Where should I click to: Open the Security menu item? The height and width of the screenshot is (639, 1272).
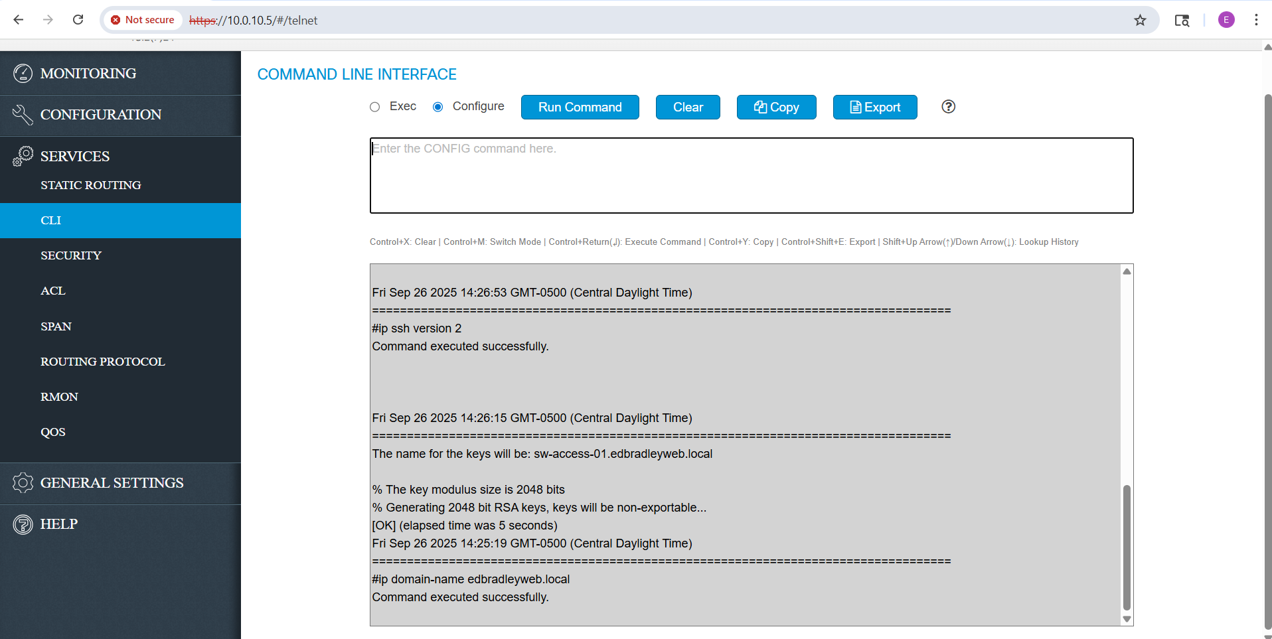pyautogui.click(x=71, y=255)
